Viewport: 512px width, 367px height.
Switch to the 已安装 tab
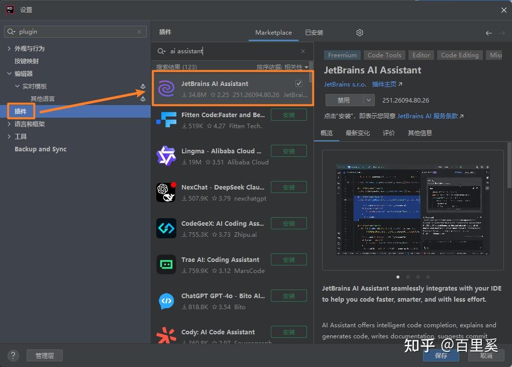[314, 33]
